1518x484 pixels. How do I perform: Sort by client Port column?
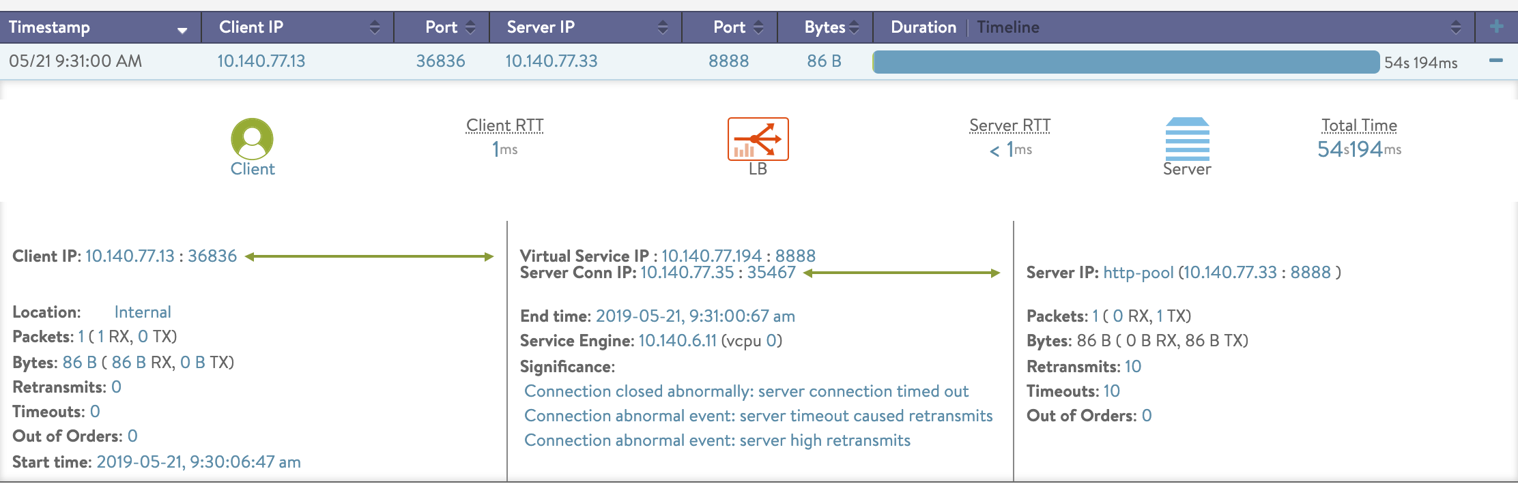click(470, 27)
